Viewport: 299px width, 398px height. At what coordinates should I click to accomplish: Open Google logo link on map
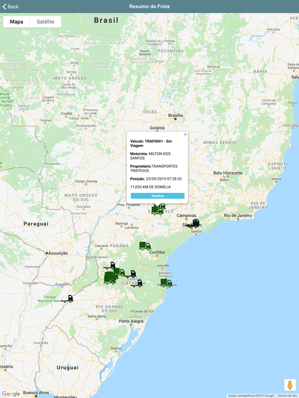11,394
